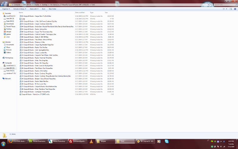Switch to Adobe Photoshop on the taskbar
The height and width of the screenshot is (149, 238).
[57, 141]
